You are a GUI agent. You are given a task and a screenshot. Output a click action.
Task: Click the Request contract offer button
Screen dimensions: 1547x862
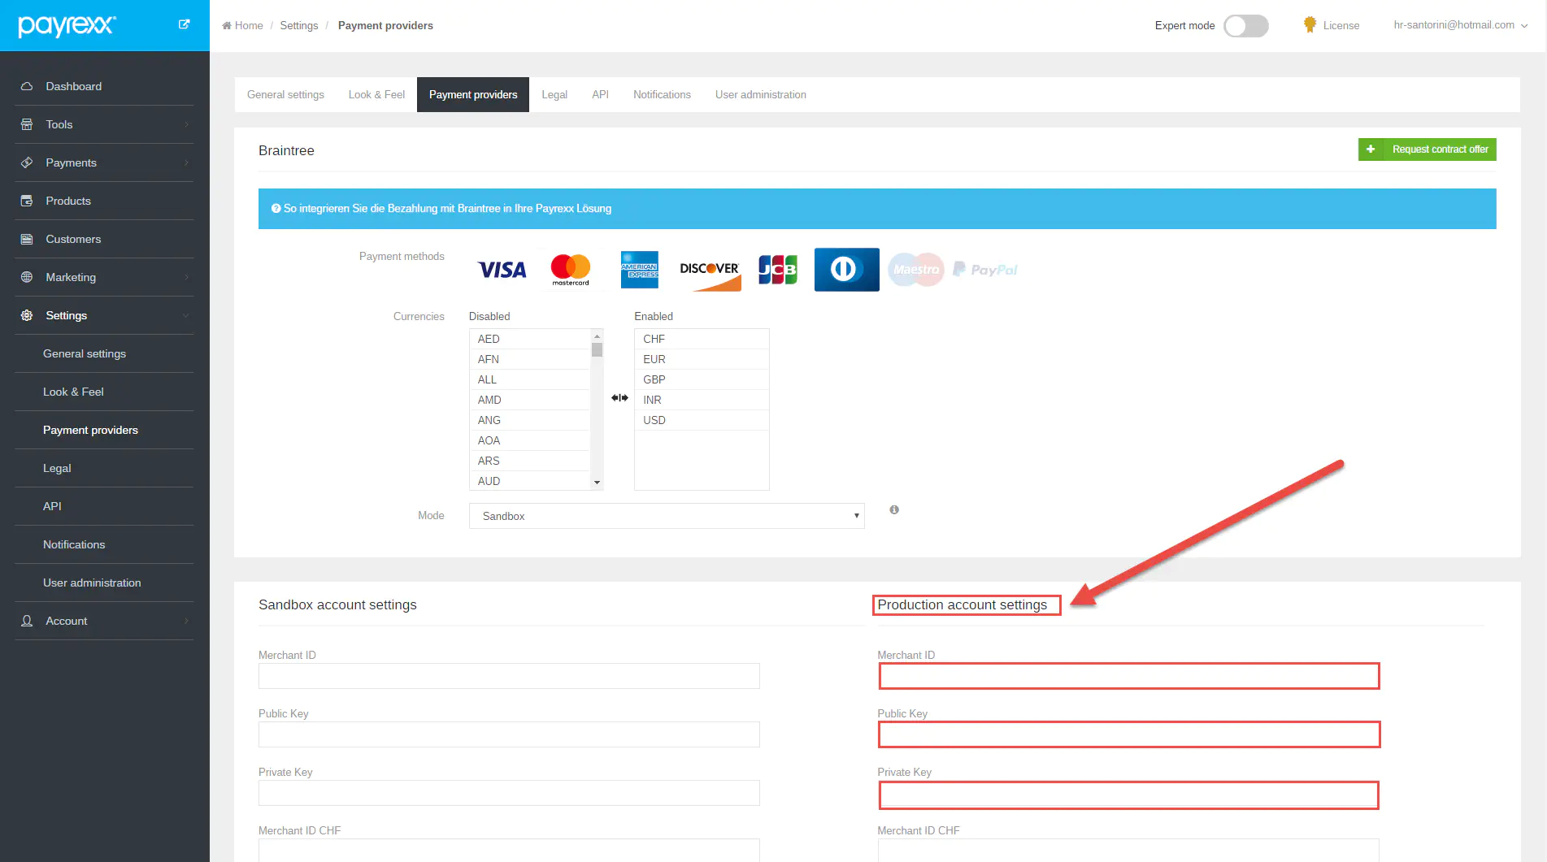pos(1427,149)
